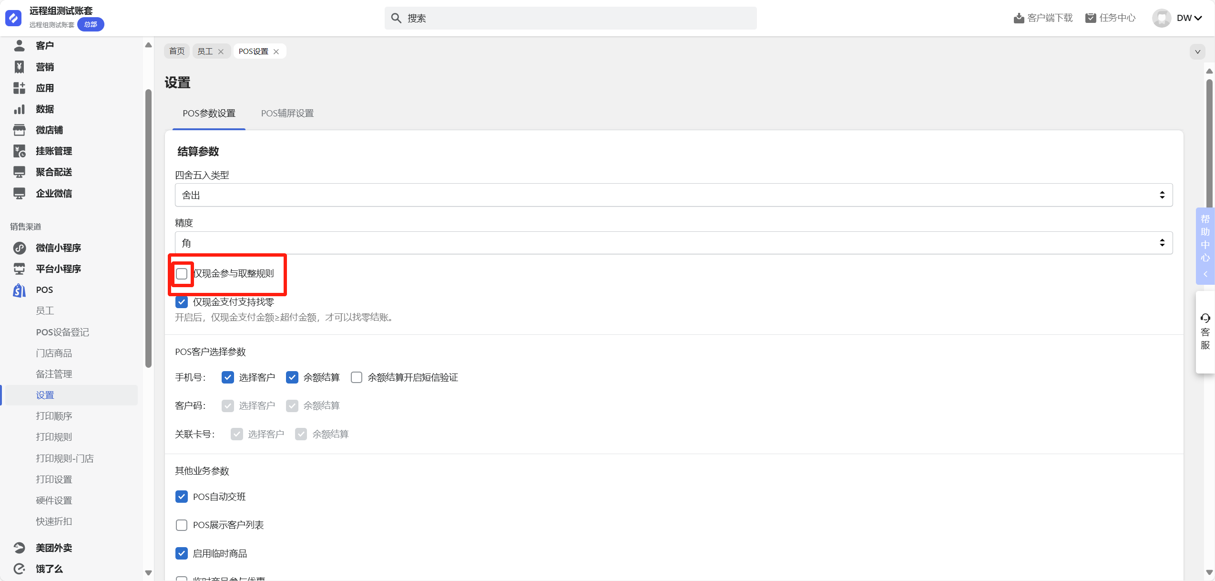Screen dimensions: 1215x581
Task: Click the 客户端下载 download icon
Action: [1019, 18]
